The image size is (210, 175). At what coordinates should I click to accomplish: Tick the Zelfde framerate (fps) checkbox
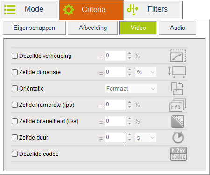coord(14,105)
